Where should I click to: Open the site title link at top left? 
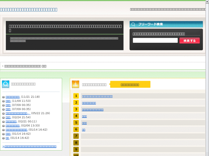(29, 9)
